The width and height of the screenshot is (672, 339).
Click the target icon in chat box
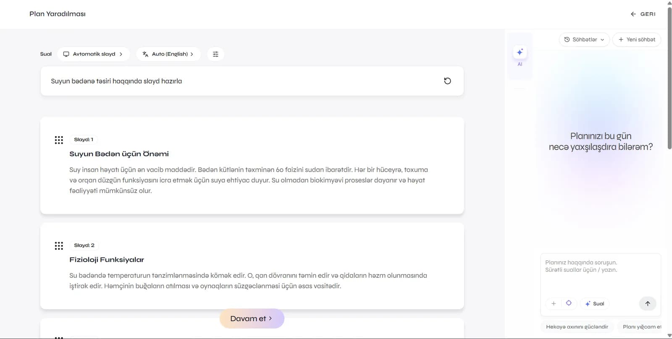click(569, 303)
